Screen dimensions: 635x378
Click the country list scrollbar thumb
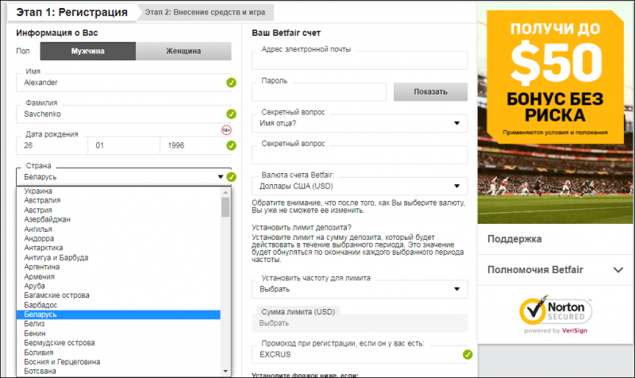click(x=225, y=207)
